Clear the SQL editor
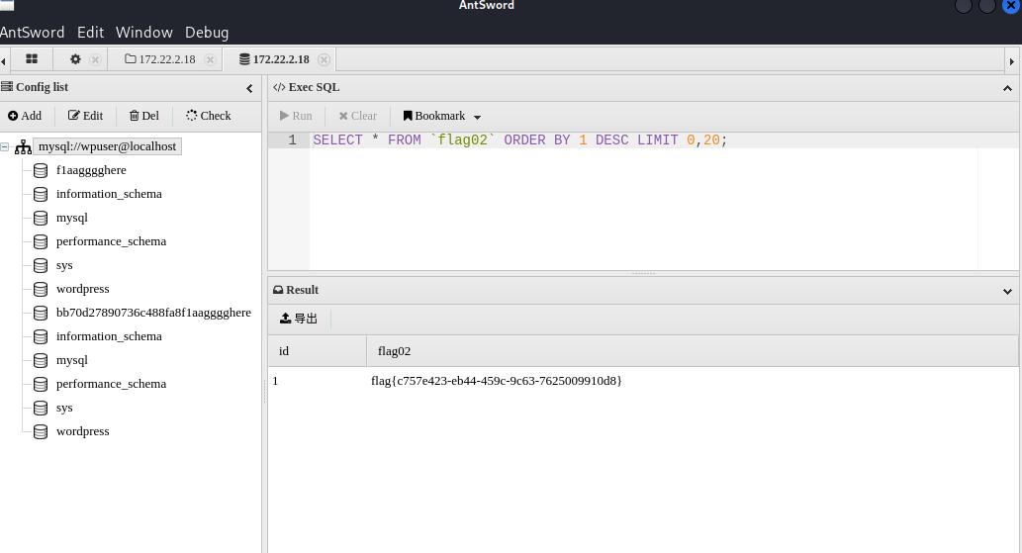 [x=358, y=116]
